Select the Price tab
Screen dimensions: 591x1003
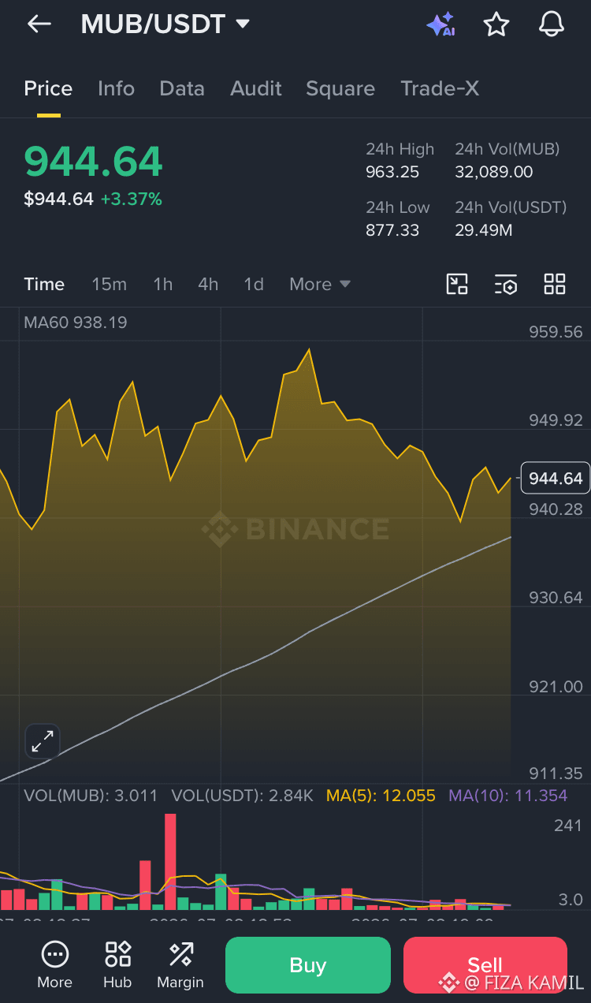coord(48,88)
